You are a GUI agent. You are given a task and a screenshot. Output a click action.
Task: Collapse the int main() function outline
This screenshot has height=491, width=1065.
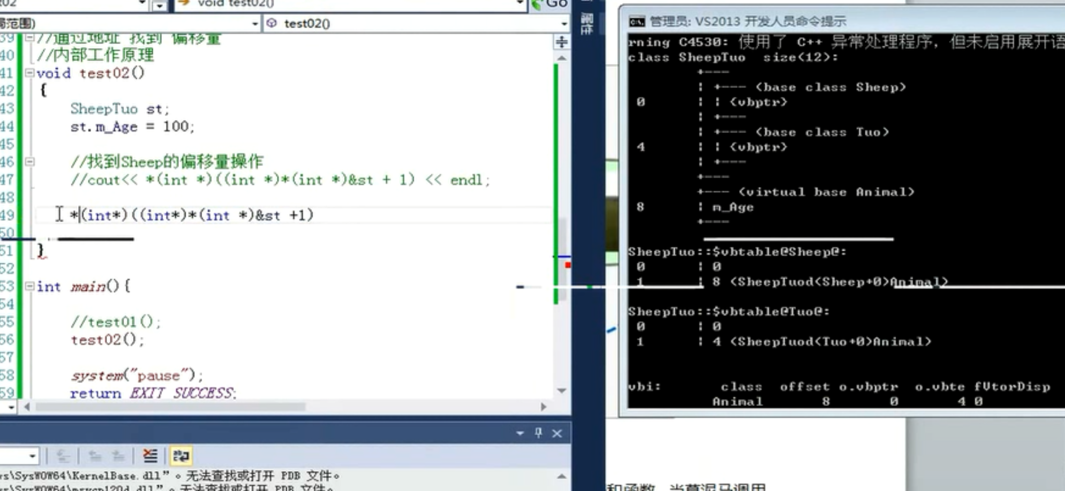tap(30, 286)
